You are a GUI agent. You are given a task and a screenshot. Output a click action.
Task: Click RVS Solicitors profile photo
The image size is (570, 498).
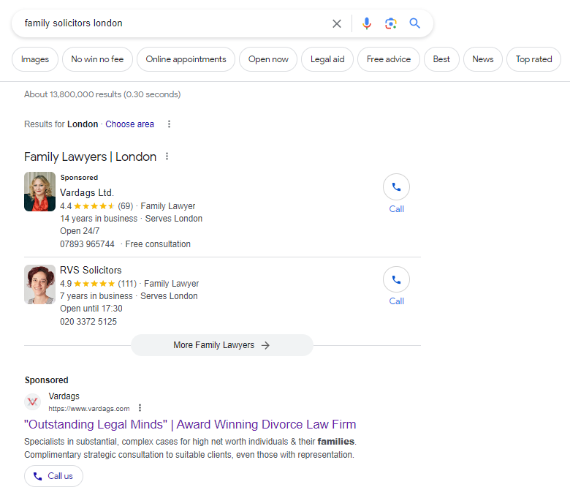coord(39,284)
